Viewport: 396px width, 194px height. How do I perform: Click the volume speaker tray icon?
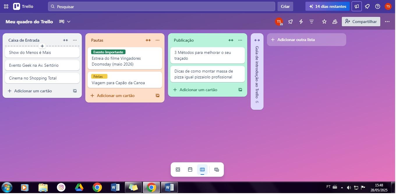[x=349, y=187]
